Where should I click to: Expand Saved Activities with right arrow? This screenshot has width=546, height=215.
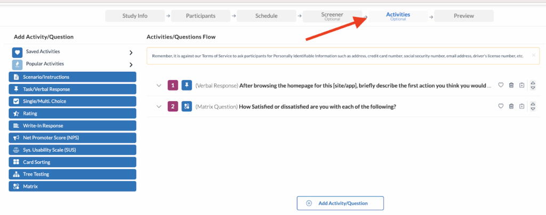coord(131,52)
